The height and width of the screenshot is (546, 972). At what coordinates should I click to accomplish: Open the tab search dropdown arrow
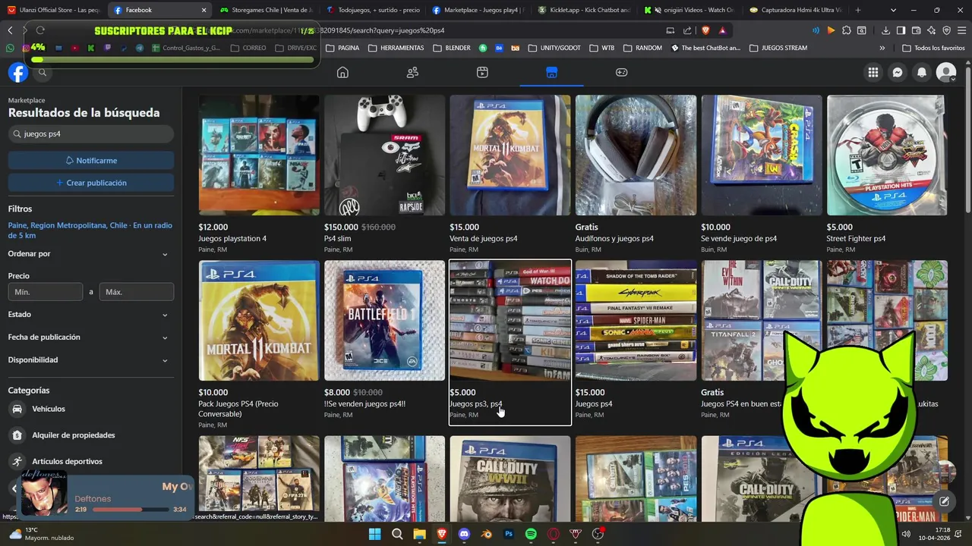click(893, 10)
